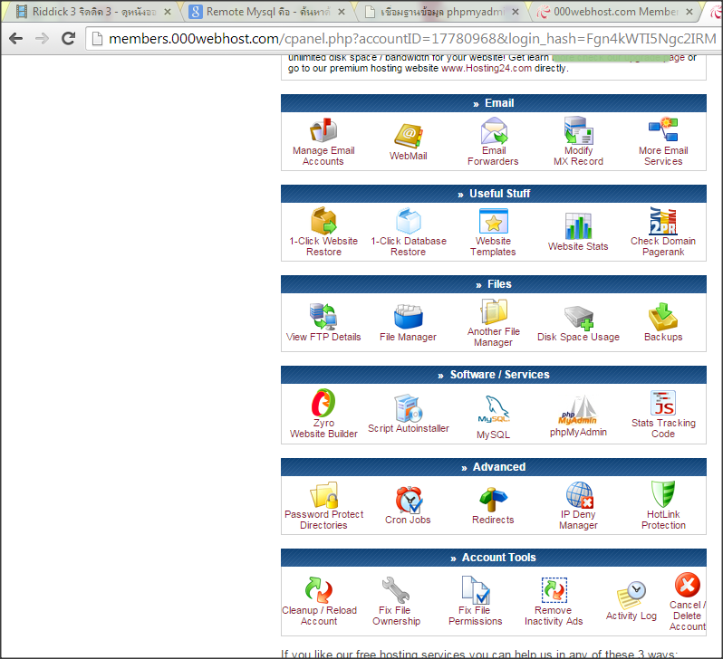The height and width of the screenshot is (659, 723).
Task: Click the WebMail text link
Action: pyautogui.click(x=409, y=156)
